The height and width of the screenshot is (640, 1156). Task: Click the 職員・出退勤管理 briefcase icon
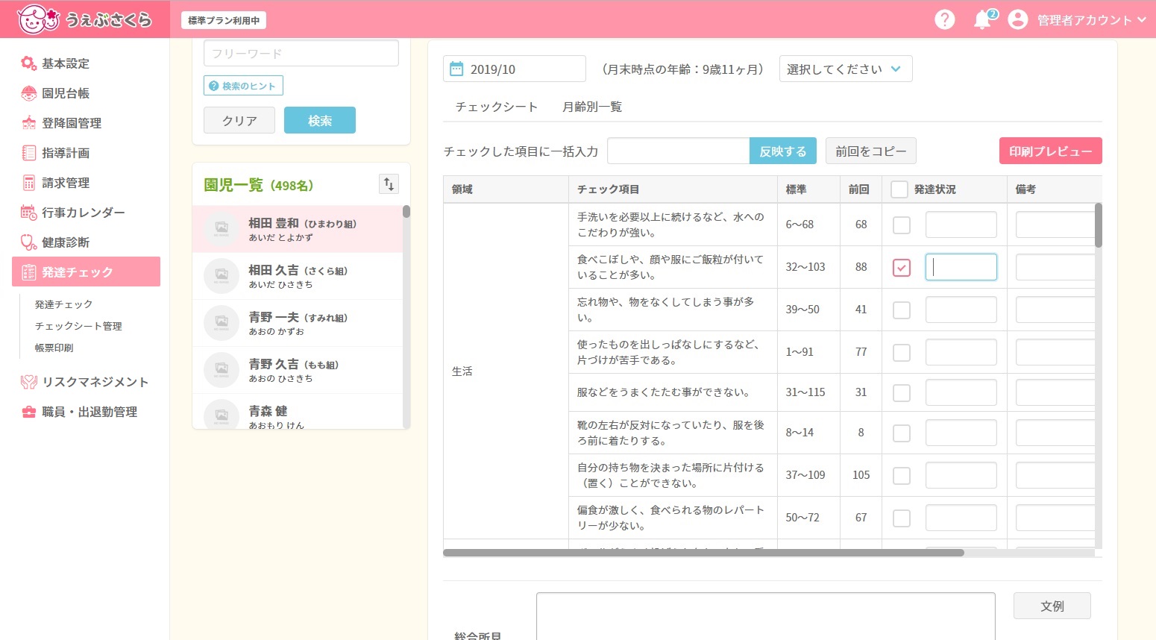[28, 412]
